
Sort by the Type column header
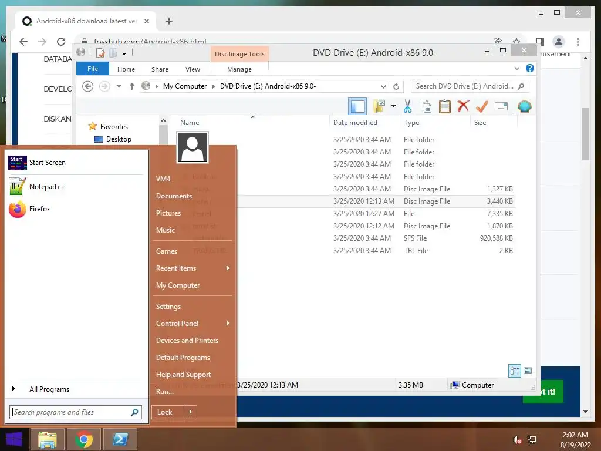coord(411,122)
